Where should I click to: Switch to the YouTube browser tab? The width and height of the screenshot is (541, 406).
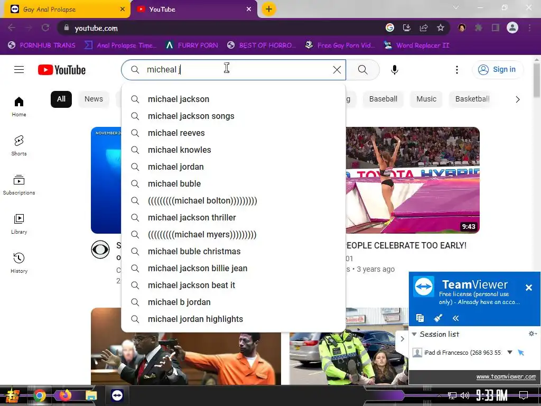[x=193, y=10]
